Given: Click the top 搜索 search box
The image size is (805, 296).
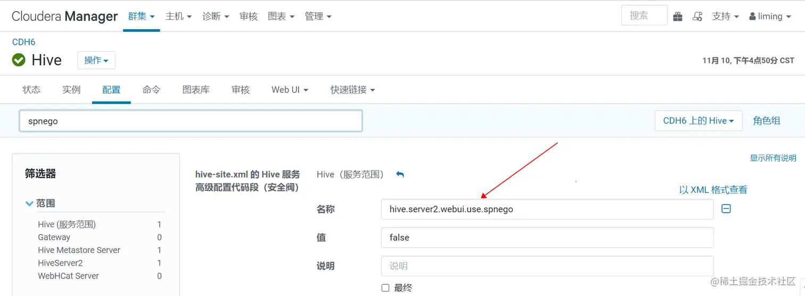Looking at the screenshot, I should [x=644, y=15].
